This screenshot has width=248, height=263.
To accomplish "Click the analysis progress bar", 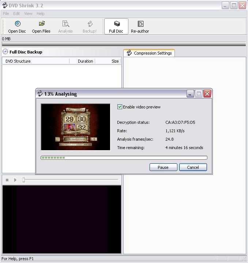I will point(124,158).
